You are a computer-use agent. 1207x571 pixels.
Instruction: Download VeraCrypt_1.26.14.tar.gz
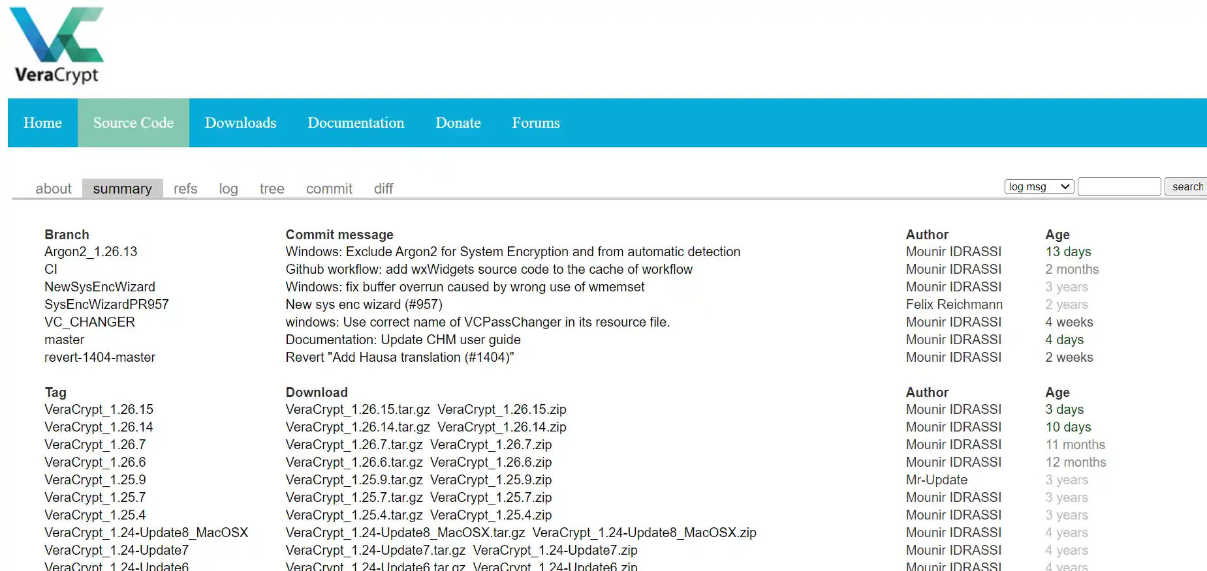358,427
